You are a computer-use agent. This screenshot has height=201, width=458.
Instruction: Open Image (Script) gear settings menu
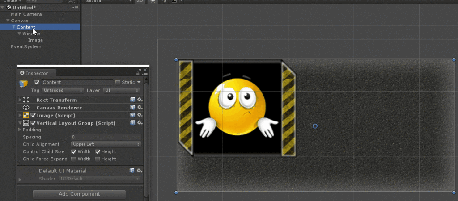140,115
